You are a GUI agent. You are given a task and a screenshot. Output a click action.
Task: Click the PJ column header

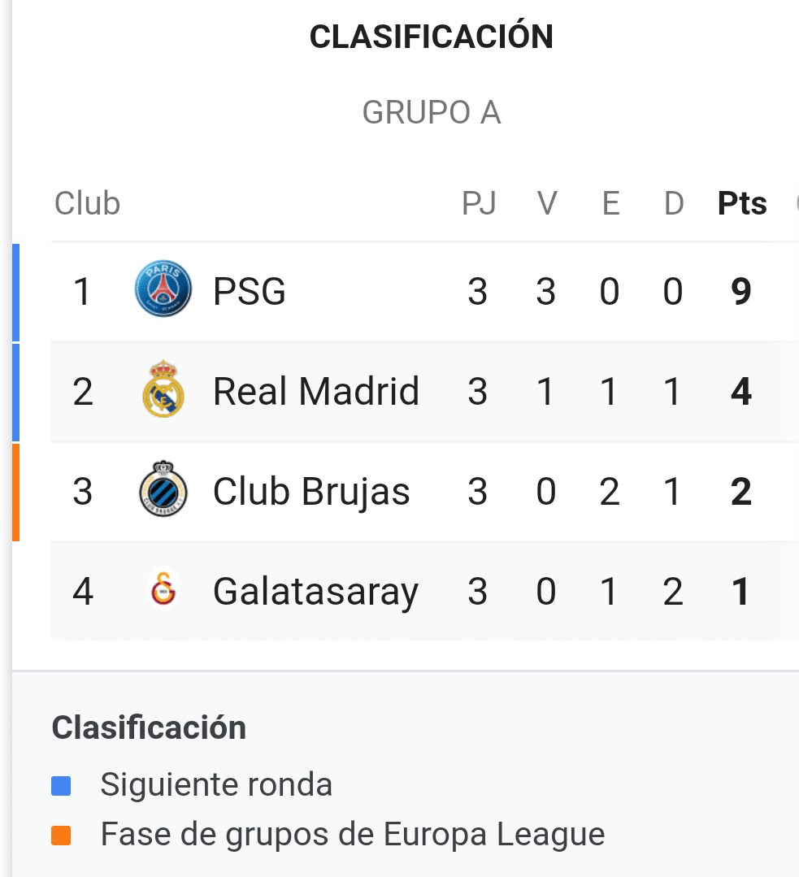pos(479,203)
